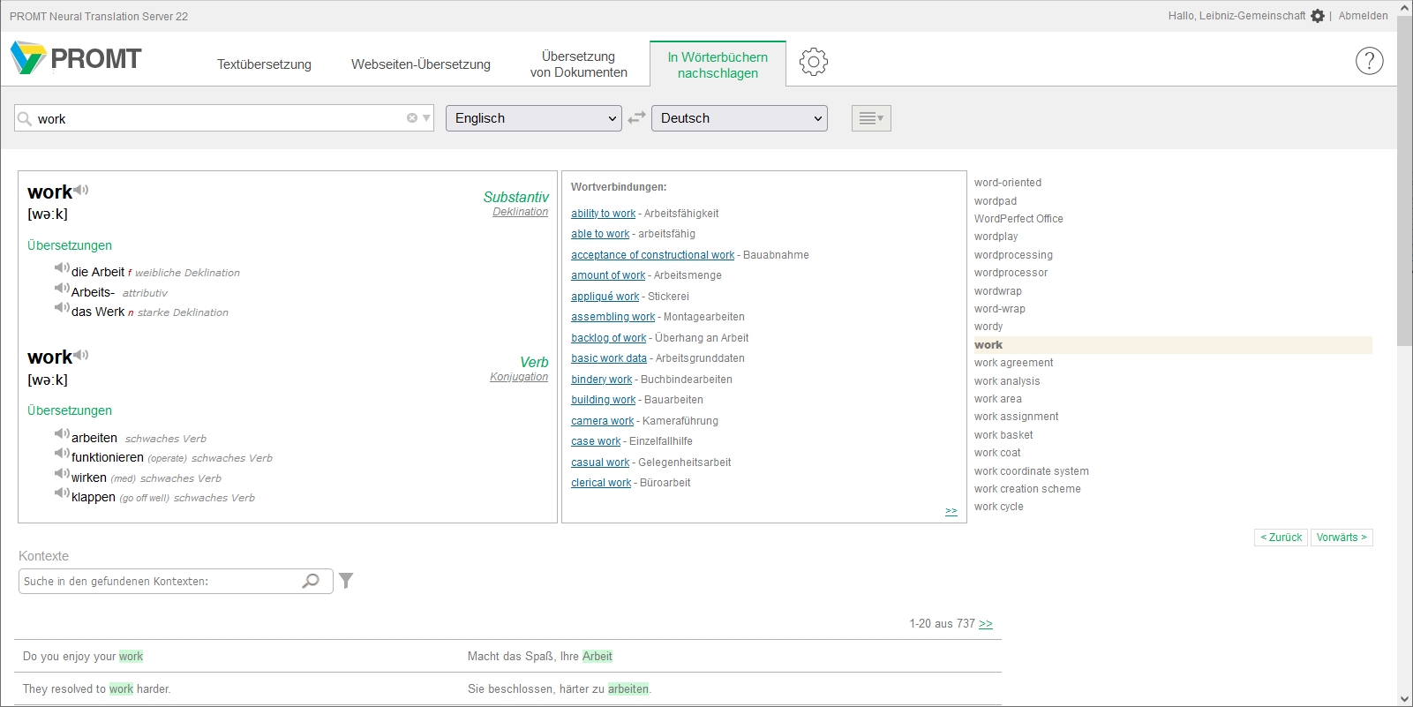Play audio for 'funktionieren' translation
This screenshot has height=707, width=1413.
click(62, 454)
